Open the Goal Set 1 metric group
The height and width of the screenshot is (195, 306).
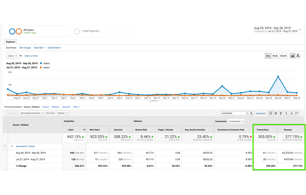click(x=39, y=48)
